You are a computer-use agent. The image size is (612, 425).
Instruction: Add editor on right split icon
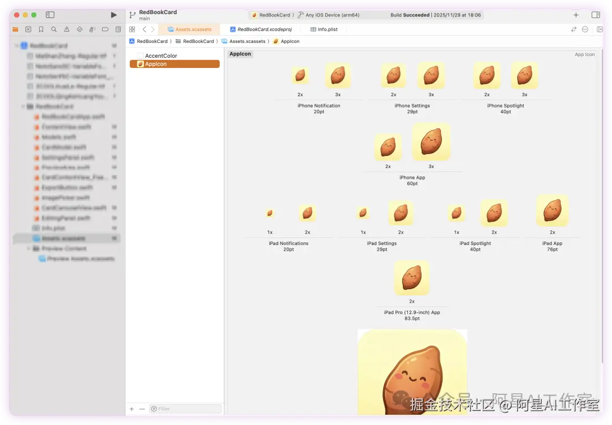tap(600, 29)
